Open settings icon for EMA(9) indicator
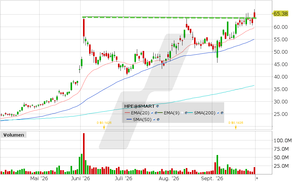This screenshot has width=292, height=182. pyautogui.click(x=186, y=113)
